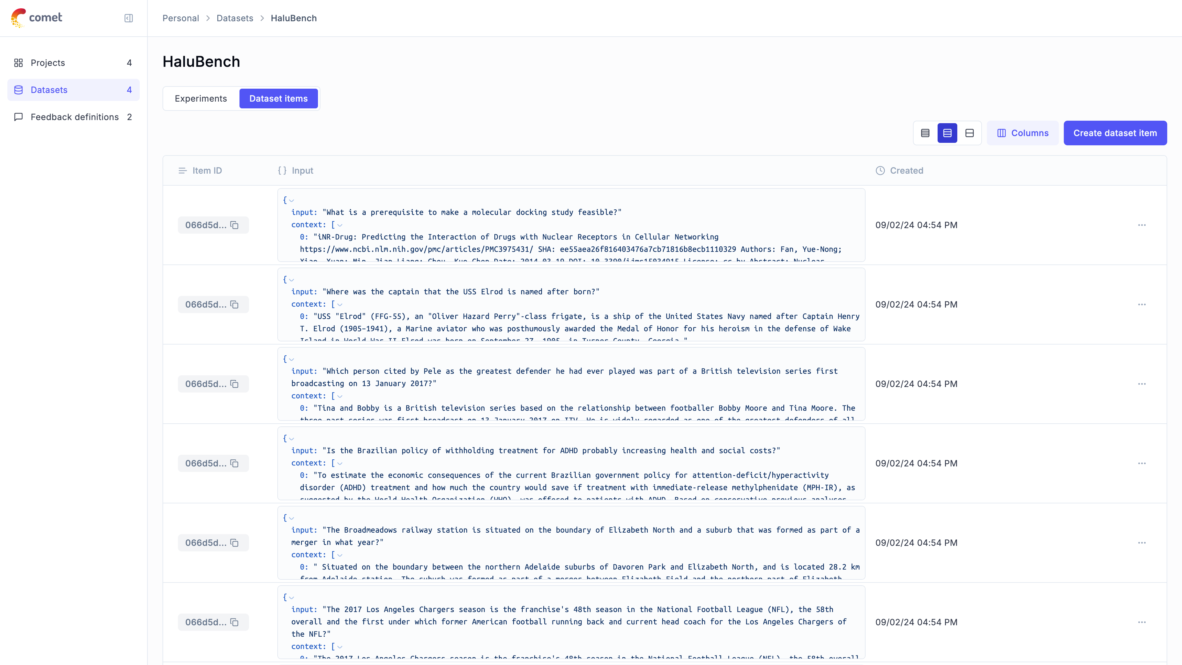Copy ID of Broadmeadows railway row
1182x665 pixels.
pyautogui.click(x=235, y=543)
